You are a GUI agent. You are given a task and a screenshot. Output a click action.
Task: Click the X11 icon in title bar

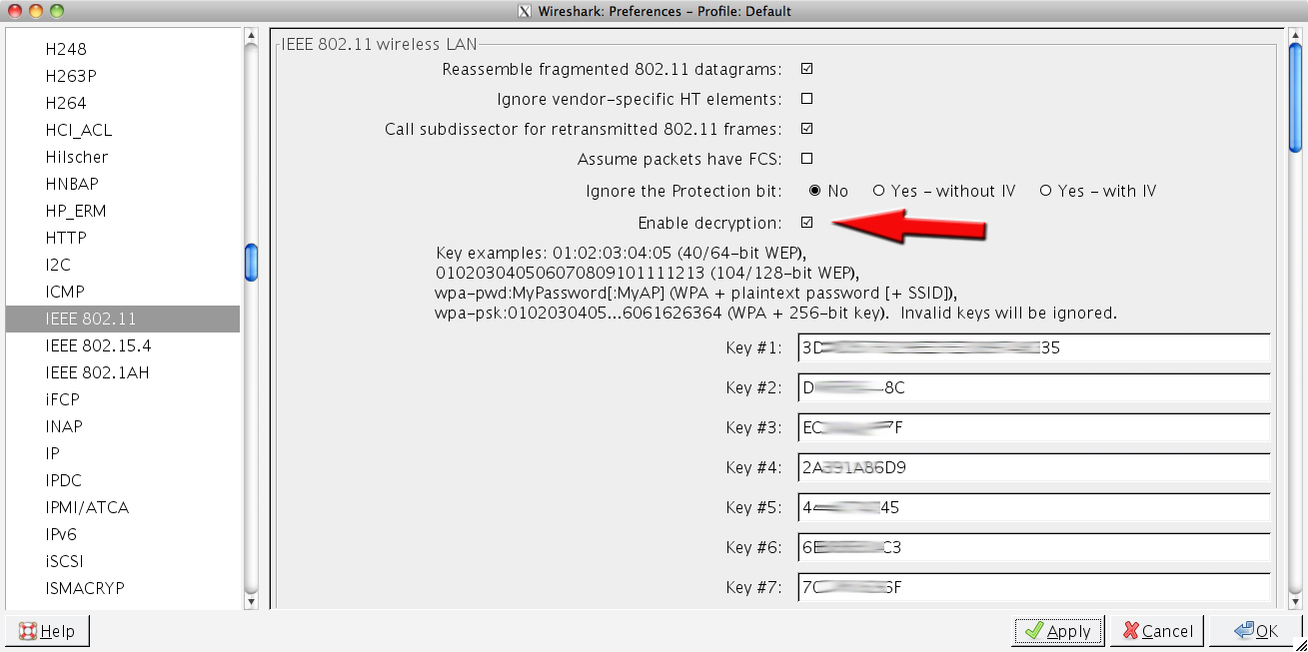coord(524,11)
